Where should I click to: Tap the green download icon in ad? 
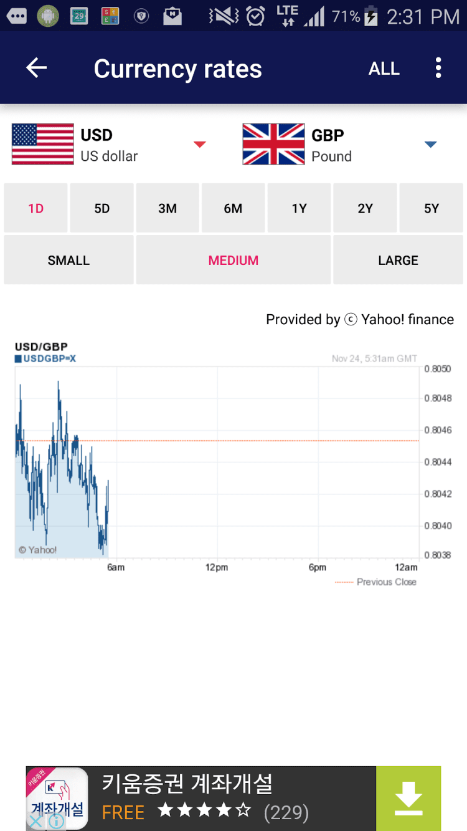click(408, 799)
